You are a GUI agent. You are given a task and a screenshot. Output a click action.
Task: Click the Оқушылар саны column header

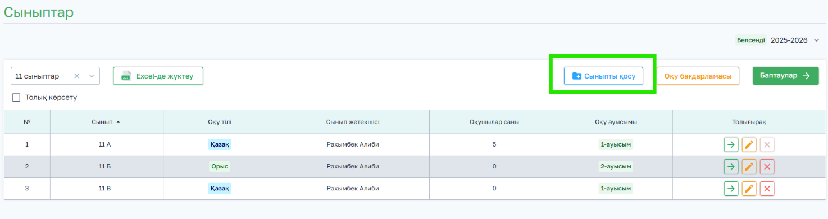click(494, 122)
